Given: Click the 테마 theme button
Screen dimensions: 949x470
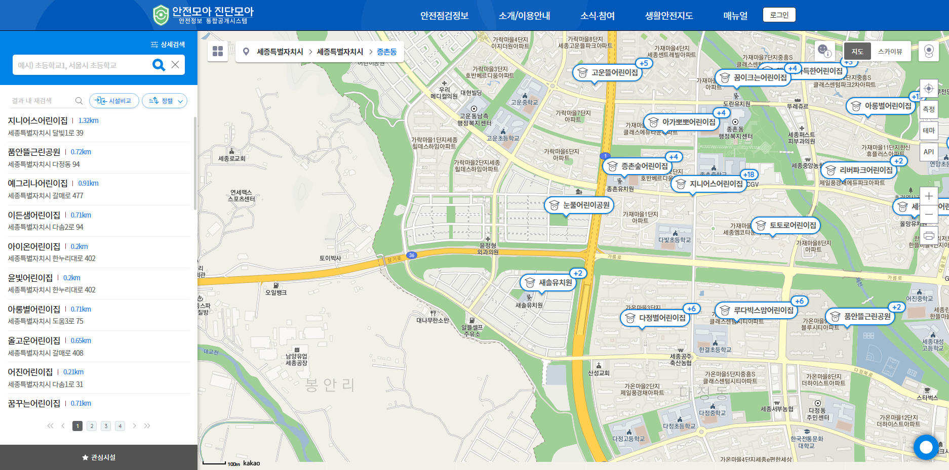Looking at the screenshot, I should [x=929, y=131].
